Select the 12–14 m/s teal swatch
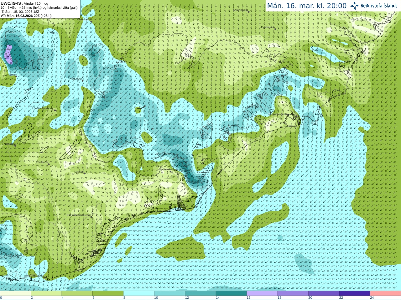The width and height of the screenshot is (401, 300). click(x=200, y=293)
